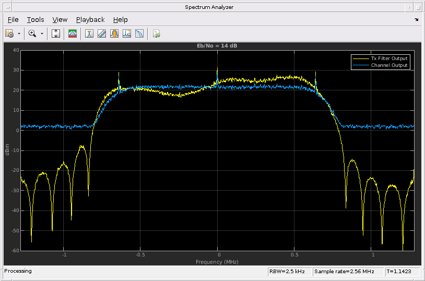Screen dimensions: 425x281
Task: Open the Configuration Properties gear icon
Action: click(9, 33)
